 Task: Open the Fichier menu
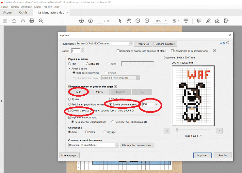click(x=5, y=7)
